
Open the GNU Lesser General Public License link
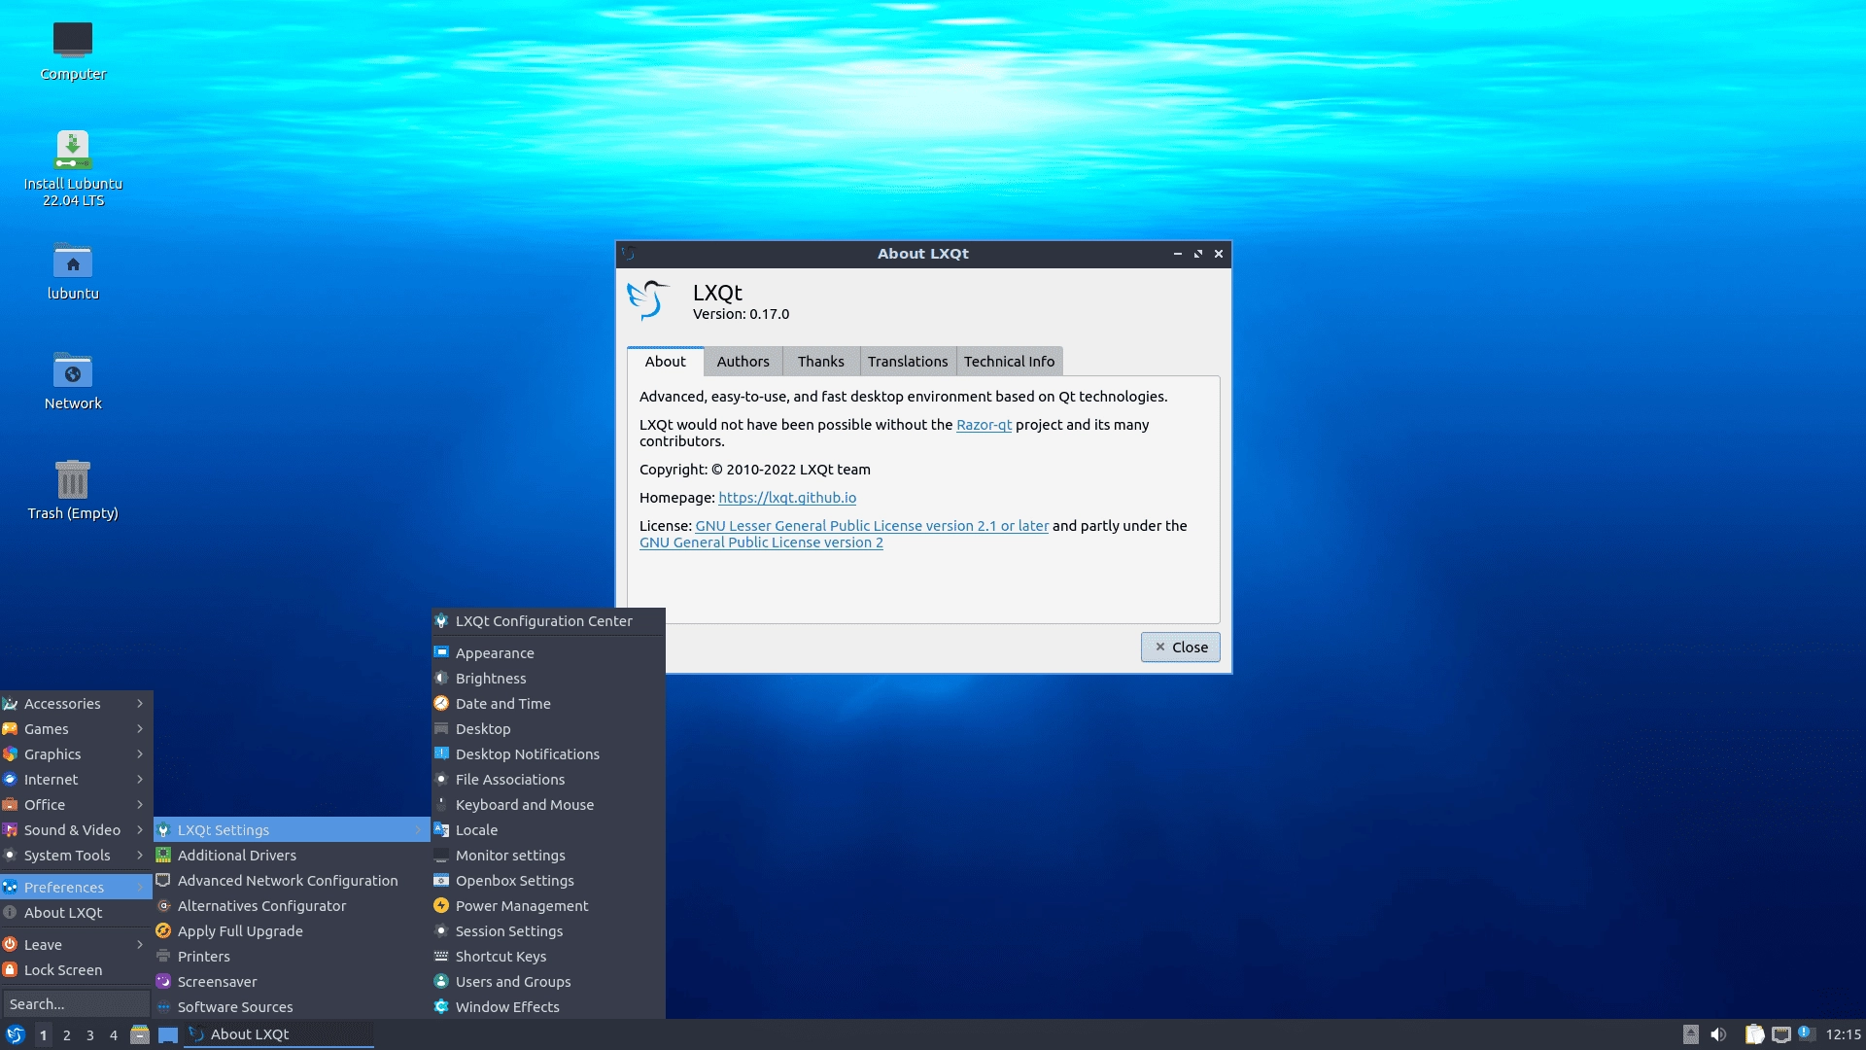(x=872, y=526)
